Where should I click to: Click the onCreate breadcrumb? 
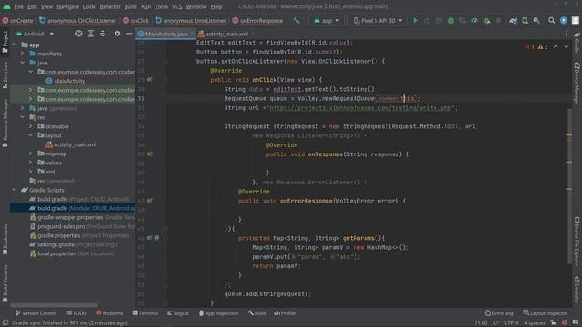click(x=17, y=20)
